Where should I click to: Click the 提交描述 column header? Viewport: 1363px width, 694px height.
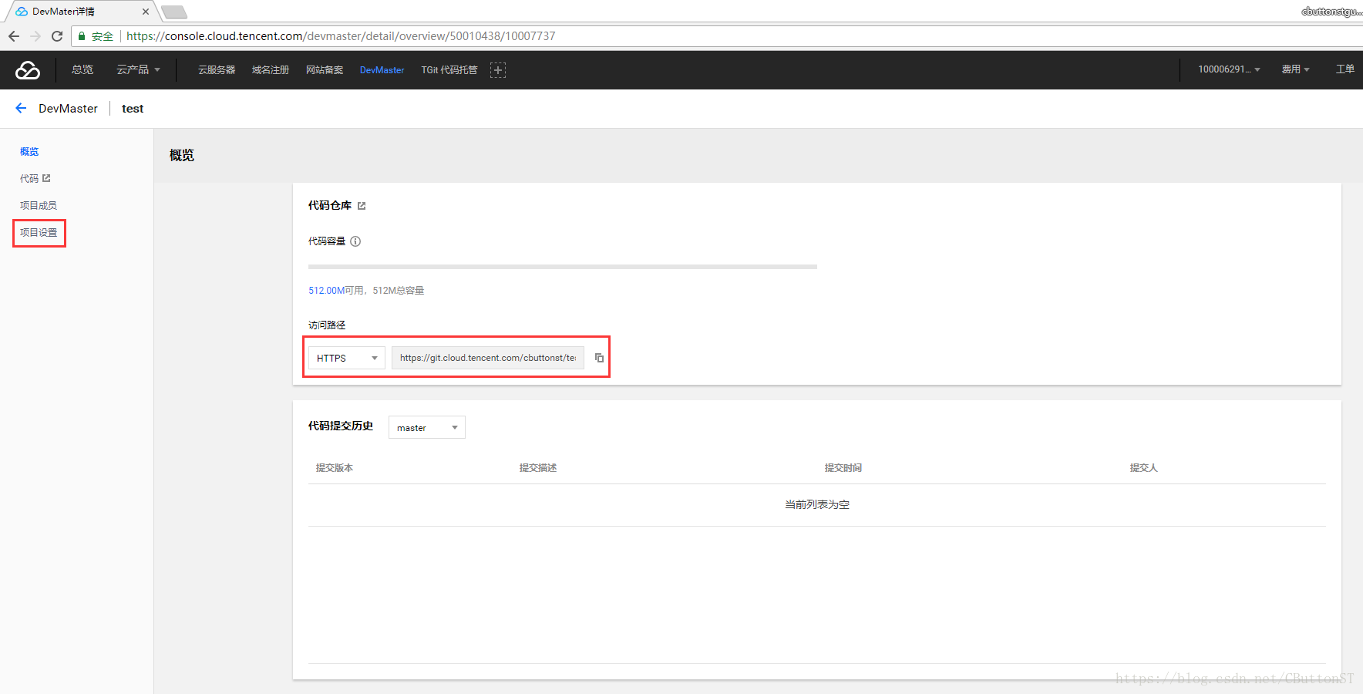[x=538, y=468]
